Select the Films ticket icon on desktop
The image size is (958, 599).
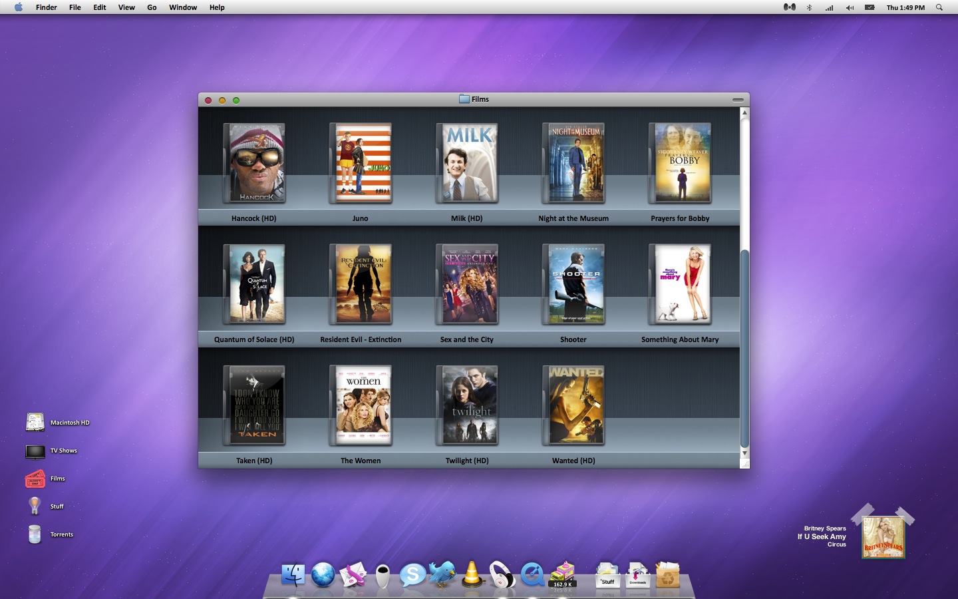[x=35, y=479]
